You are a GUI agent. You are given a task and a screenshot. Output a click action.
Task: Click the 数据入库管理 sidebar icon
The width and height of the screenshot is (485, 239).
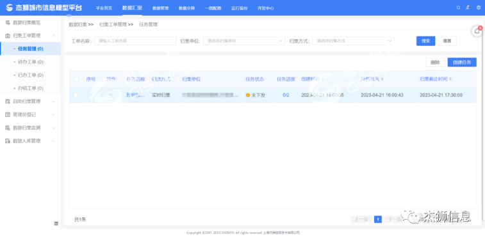tap(8, 141)
